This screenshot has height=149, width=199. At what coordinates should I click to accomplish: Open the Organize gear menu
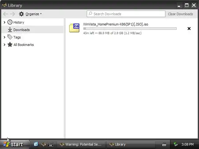(30, 14)
